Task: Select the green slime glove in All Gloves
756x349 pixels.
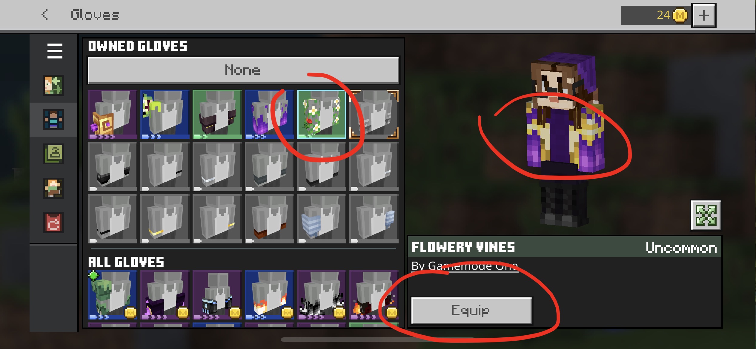Action: [113, 295]
